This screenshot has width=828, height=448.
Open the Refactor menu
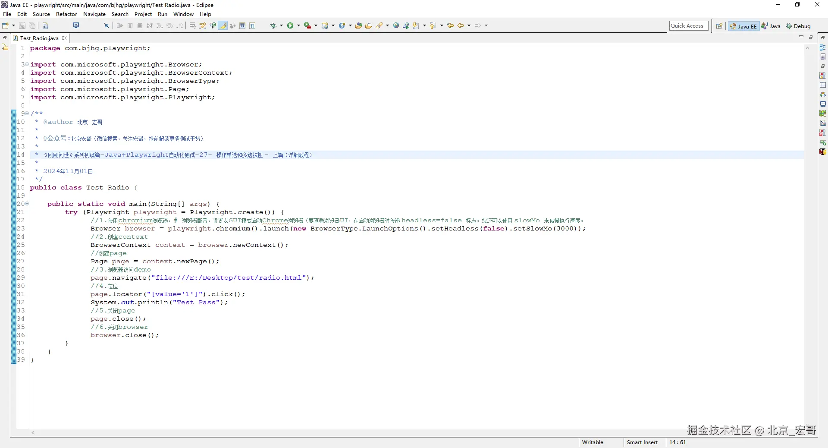(66, 14)
